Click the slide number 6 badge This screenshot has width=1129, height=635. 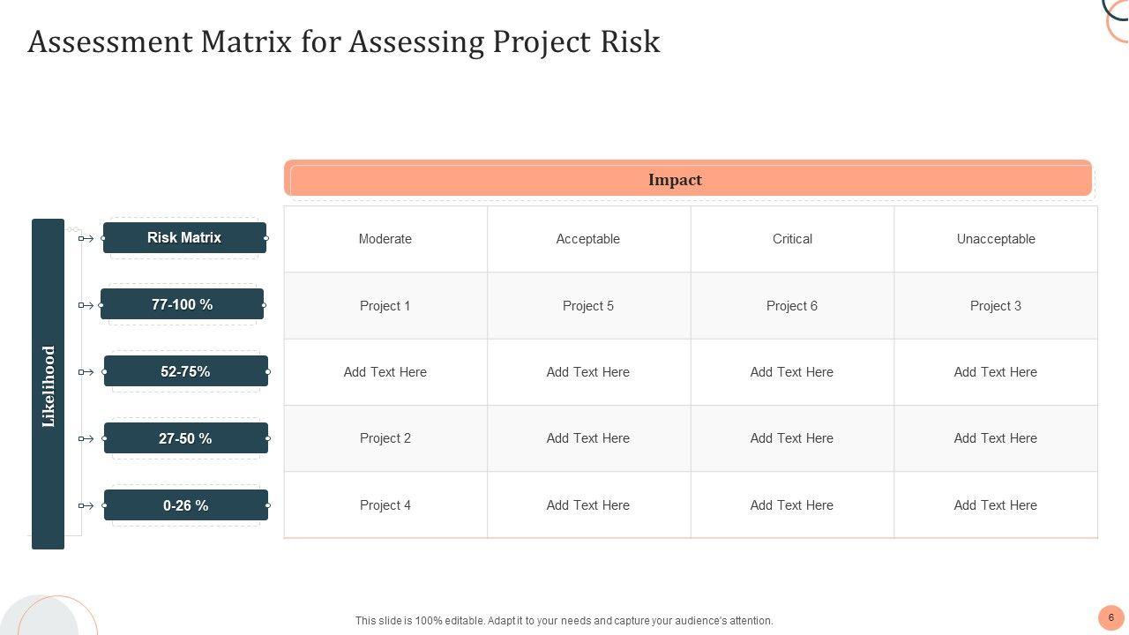pyautogui.click(x=1111, y=617)
